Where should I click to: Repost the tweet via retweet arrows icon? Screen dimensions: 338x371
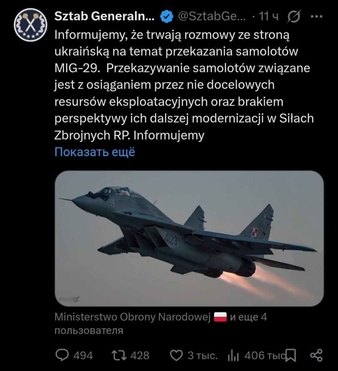tap(119, 355)
